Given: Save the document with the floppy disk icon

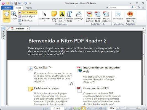Looking at the screenshot, I should [12, 3].
